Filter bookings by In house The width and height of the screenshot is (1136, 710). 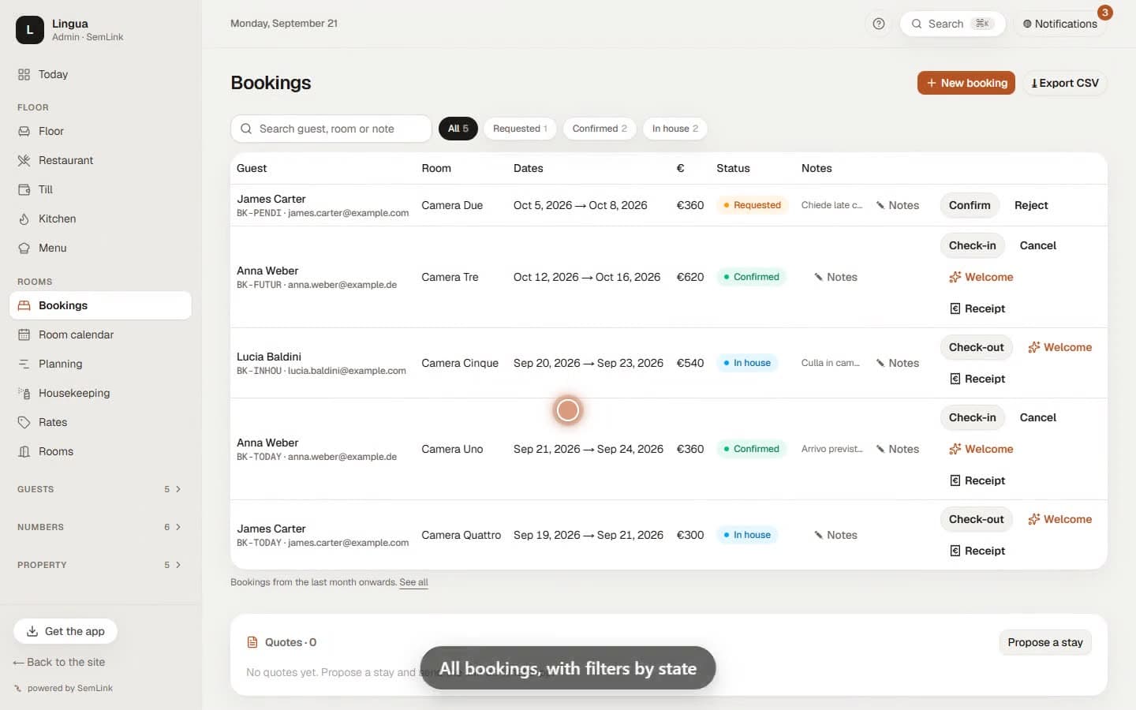[675, 129]
